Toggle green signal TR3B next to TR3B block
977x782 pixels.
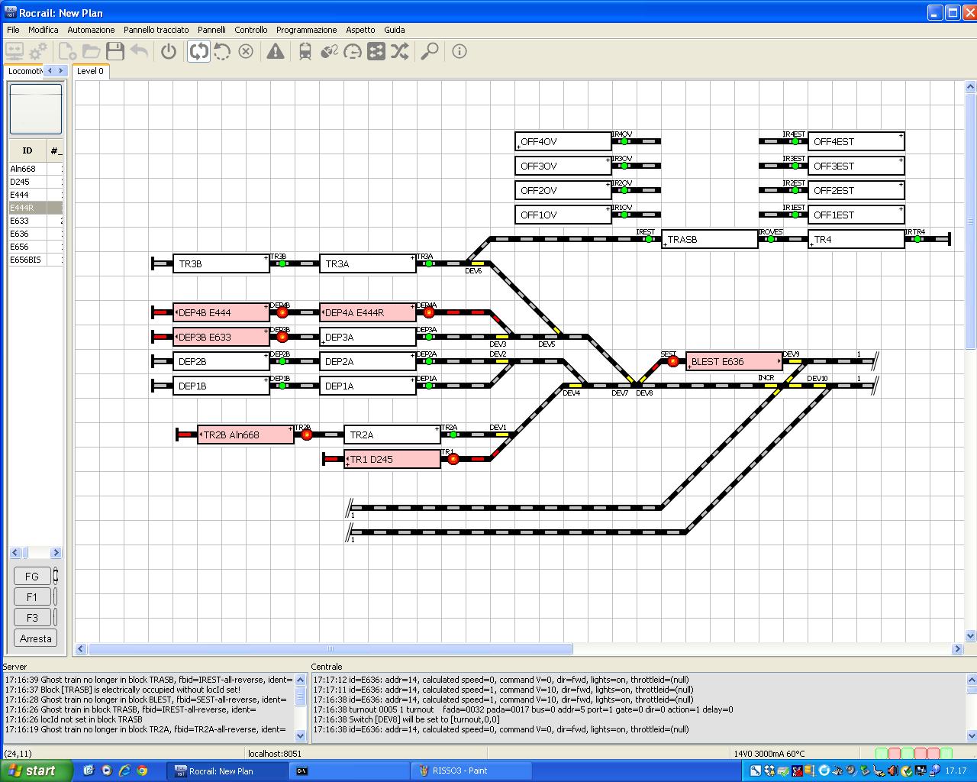[x=282, y=263]
